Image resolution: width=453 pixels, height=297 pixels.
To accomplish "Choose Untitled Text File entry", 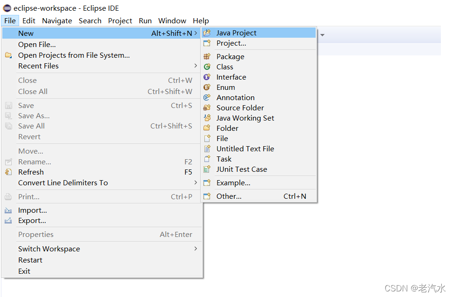I will point(259,149).
